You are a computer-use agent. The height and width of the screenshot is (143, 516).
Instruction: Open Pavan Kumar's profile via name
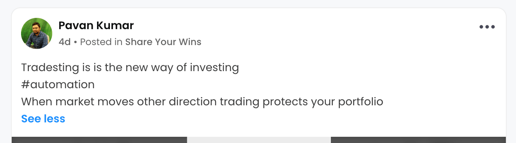[x=96, y=26]
